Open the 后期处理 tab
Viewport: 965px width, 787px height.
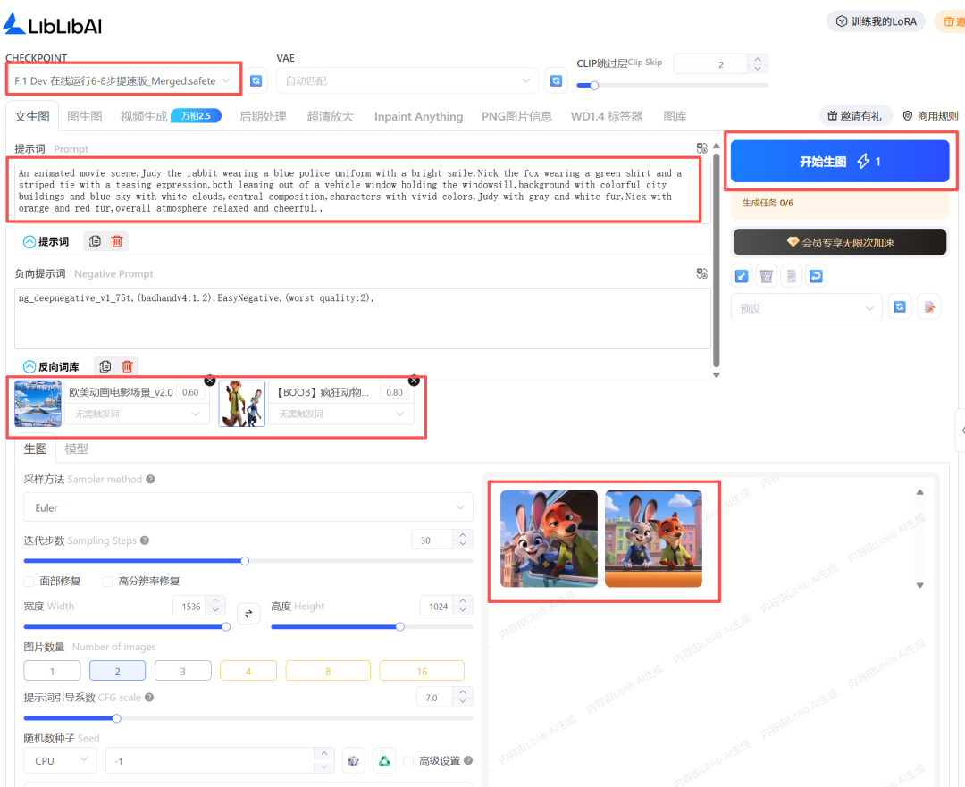[263, 116]
